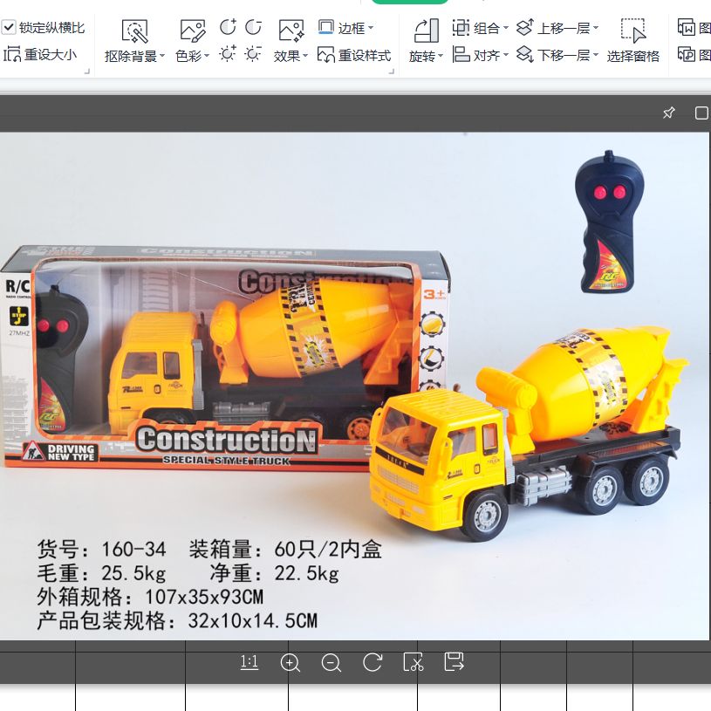The width and height of the screenshot is (711, 711).
Task: Click the rotate clockwise icon at bottom
Action: [373, 663]
